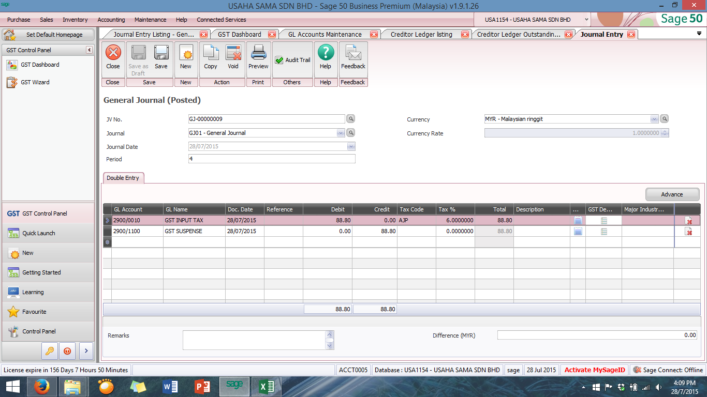Switch to GL Accounts Maintenance tab

(325, 35)
